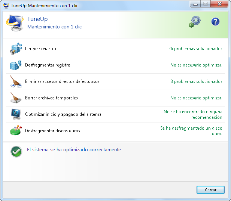Viewport: 231px width, 201px height.
Task: Select the 'Desfragmentar registro' label
Action: tap(48, 65)
